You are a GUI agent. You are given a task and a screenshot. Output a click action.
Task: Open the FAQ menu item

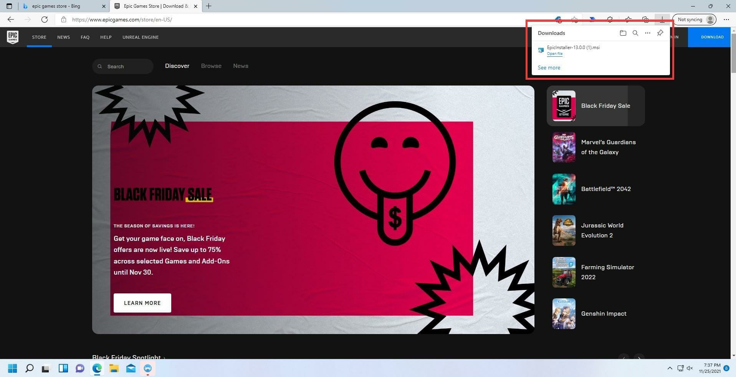85,37
